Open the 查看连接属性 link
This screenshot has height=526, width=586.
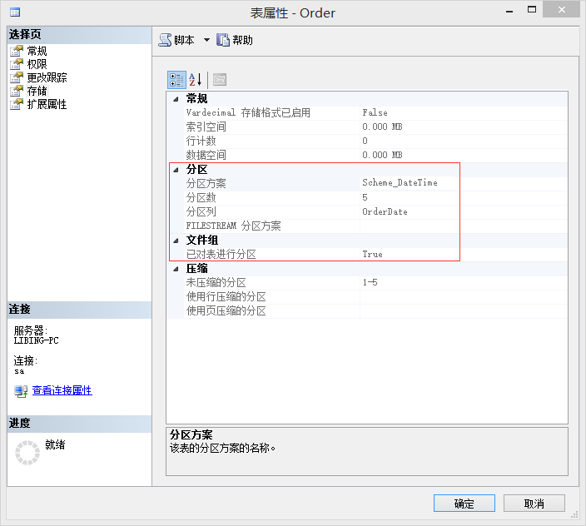coord(62,390)
